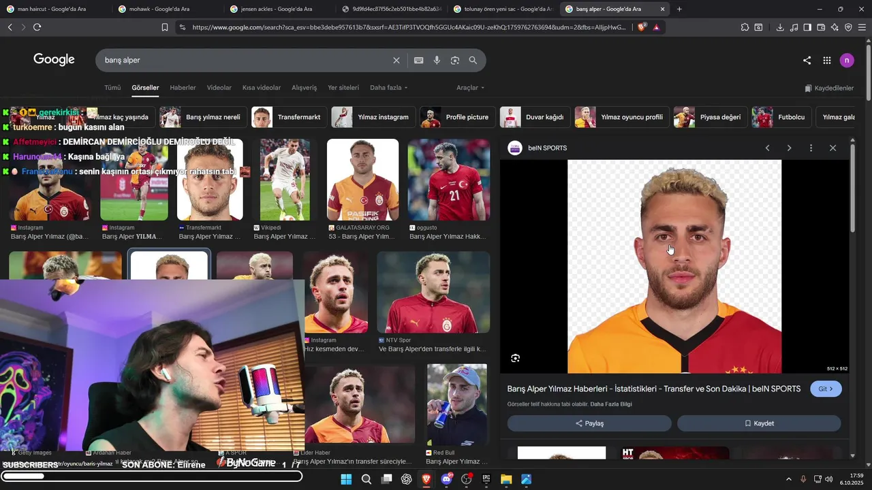
Task: Show previous image in the preview panel
Action: [768, 148]
